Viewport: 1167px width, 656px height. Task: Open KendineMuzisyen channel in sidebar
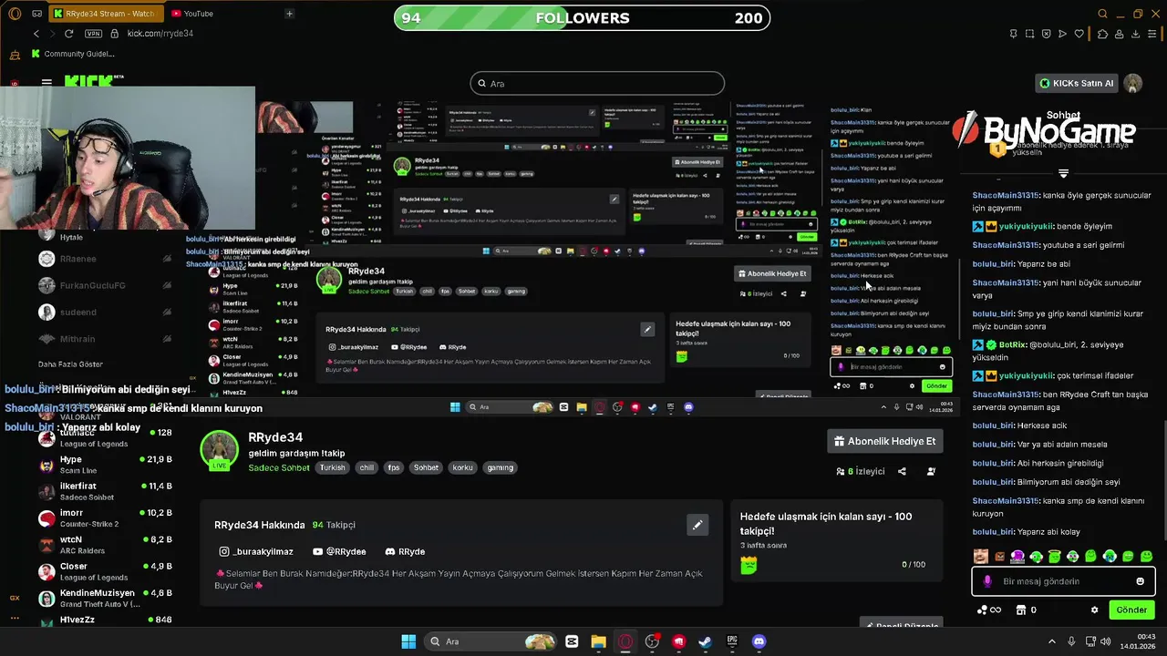(x=105, y=598)
